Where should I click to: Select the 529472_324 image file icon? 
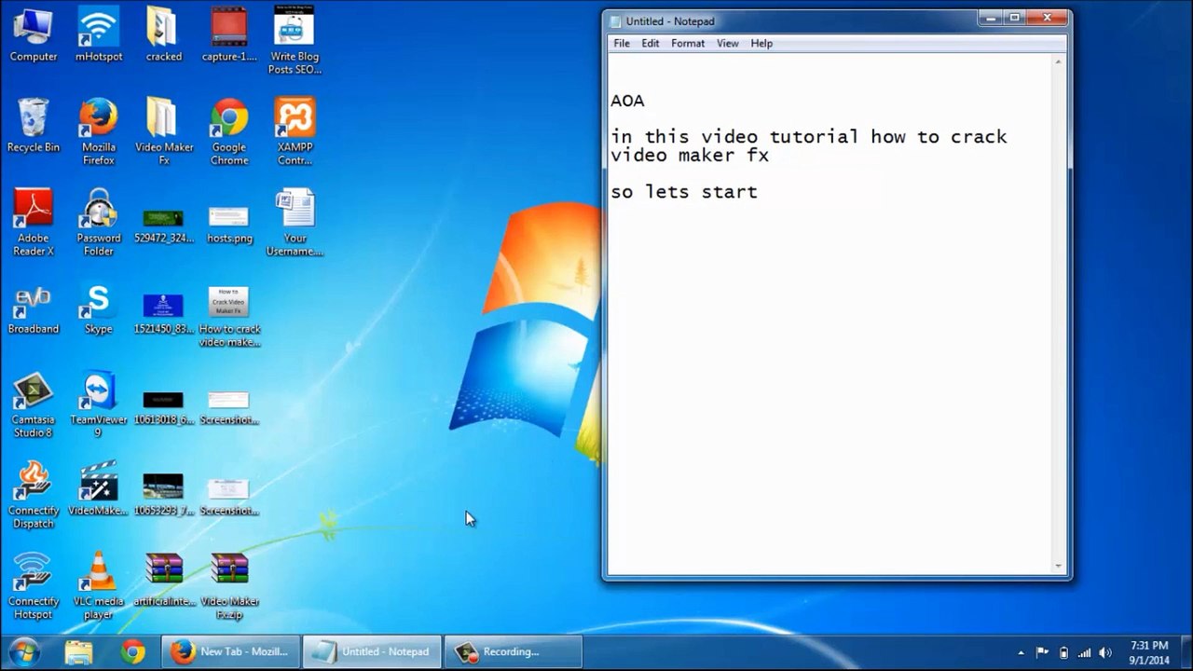[164, 226]
